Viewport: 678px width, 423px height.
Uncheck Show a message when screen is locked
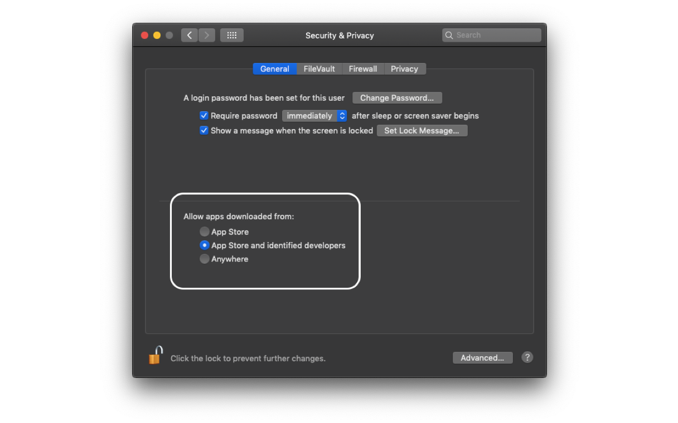[204, 130]
